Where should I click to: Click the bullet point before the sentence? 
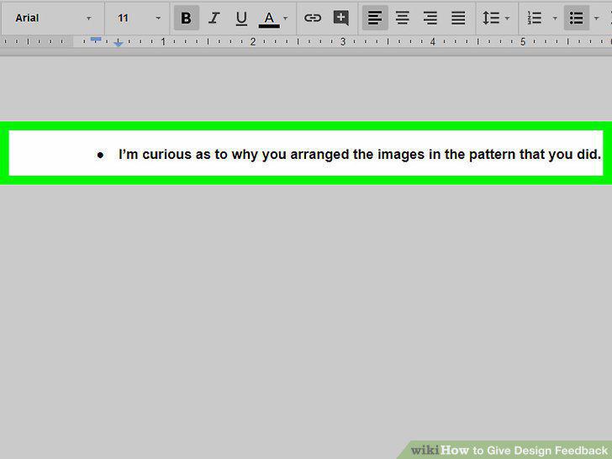(x=100, y=156)
